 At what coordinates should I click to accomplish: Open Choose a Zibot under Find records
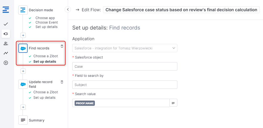pos(45,56)
